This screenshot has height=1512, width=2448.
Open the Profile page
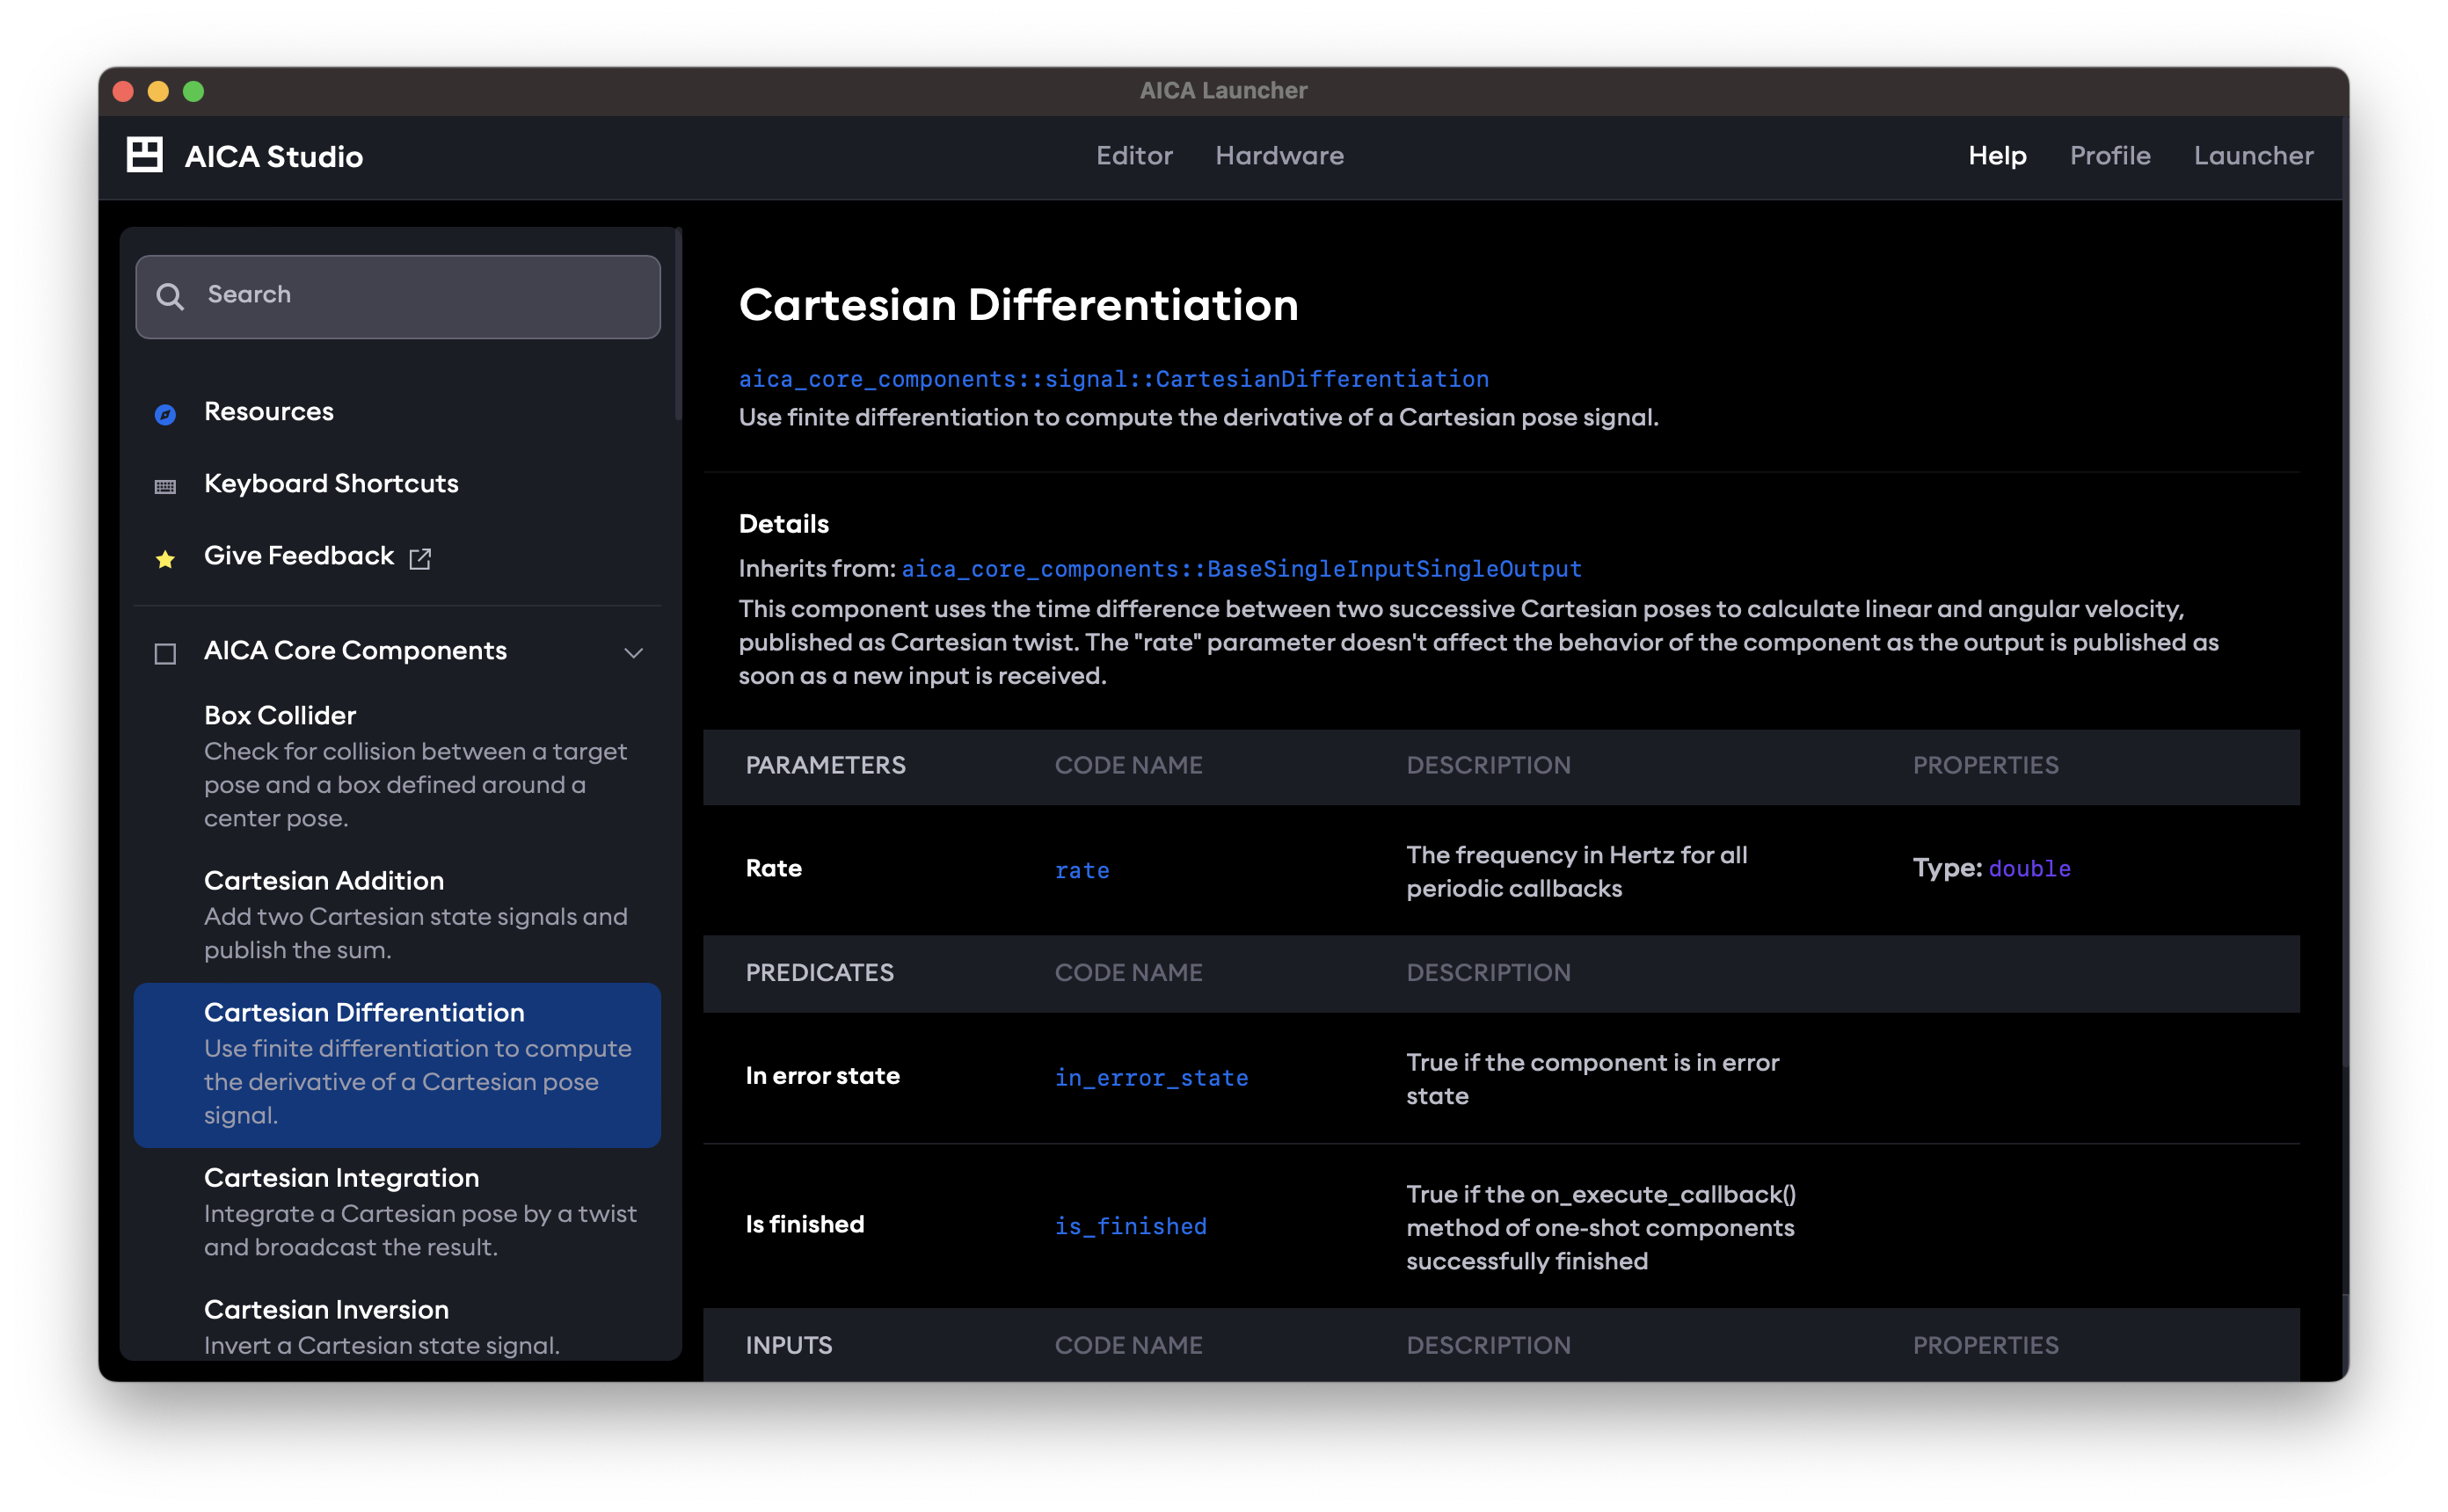(x=2110, y=156)
